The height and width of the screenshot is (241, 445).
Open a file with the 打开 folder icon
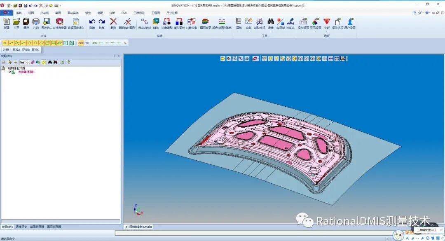16,21
